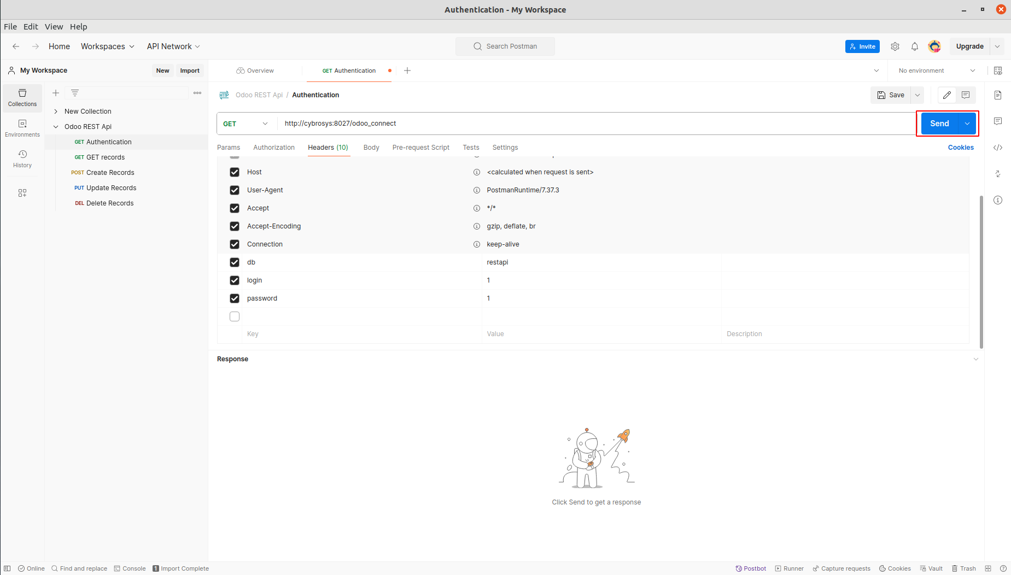Click the Import button
This screenshot has height=575, width=1011.
pos(190,71)
